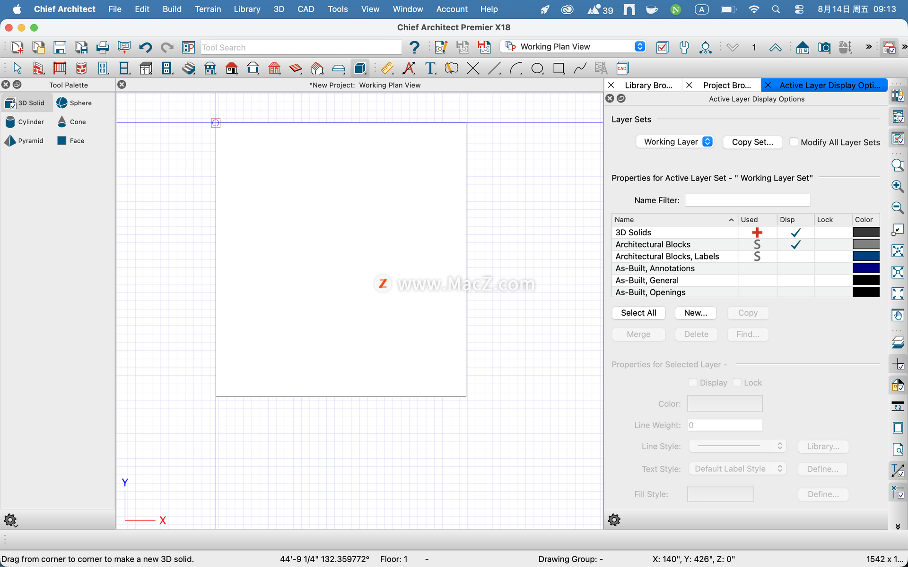Open the Working Layer set dropdown

[x=674, y=142]
